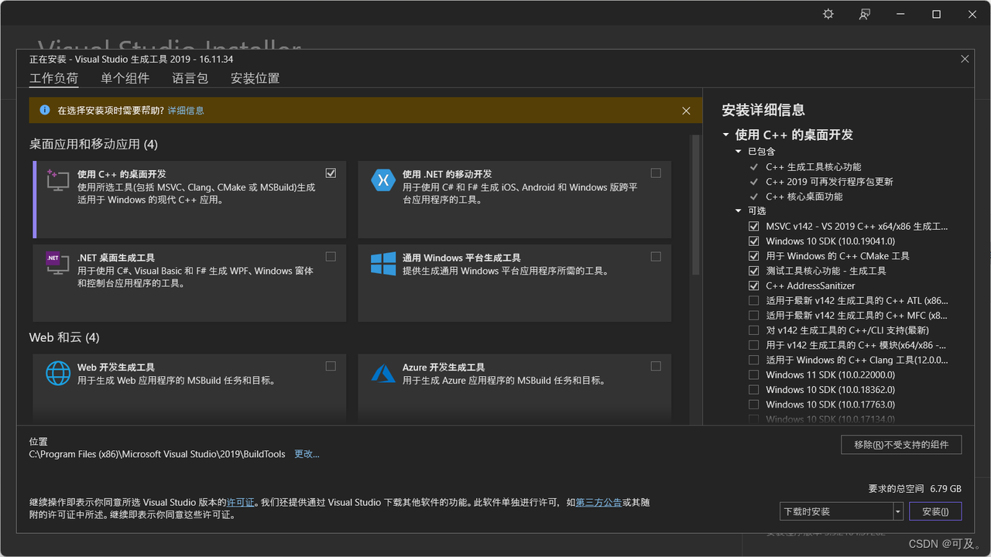The height and width of the screenshot is (557, 991).
Task: Click the Web 和云 (4) heading
Action: pyautogui.click(x=64, y=338)
